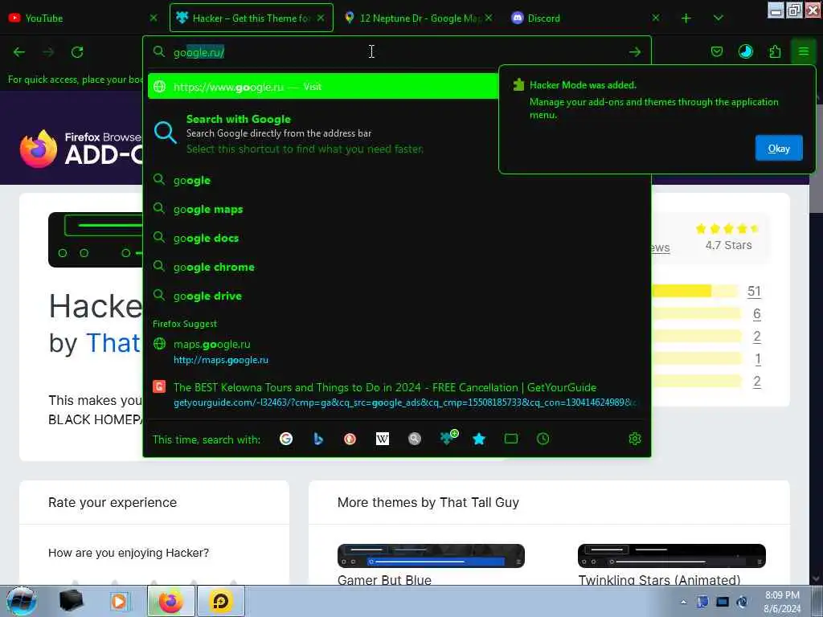Screen dimensions: 823x617
Task: Open the yellow chat-bubble taskbar app
Action: [x=221, y=601]
